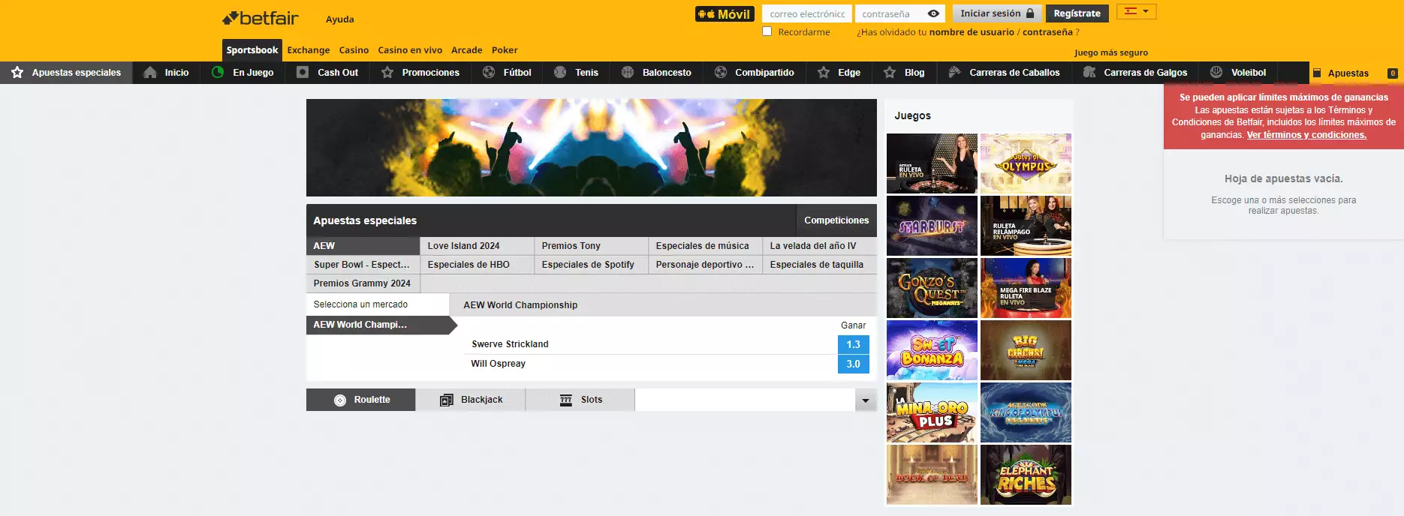The height and width of the screenshot is (516, 1404).
Task: Open Sweet Bonanza game thumbnail
Action: click(x=932, y=350)
